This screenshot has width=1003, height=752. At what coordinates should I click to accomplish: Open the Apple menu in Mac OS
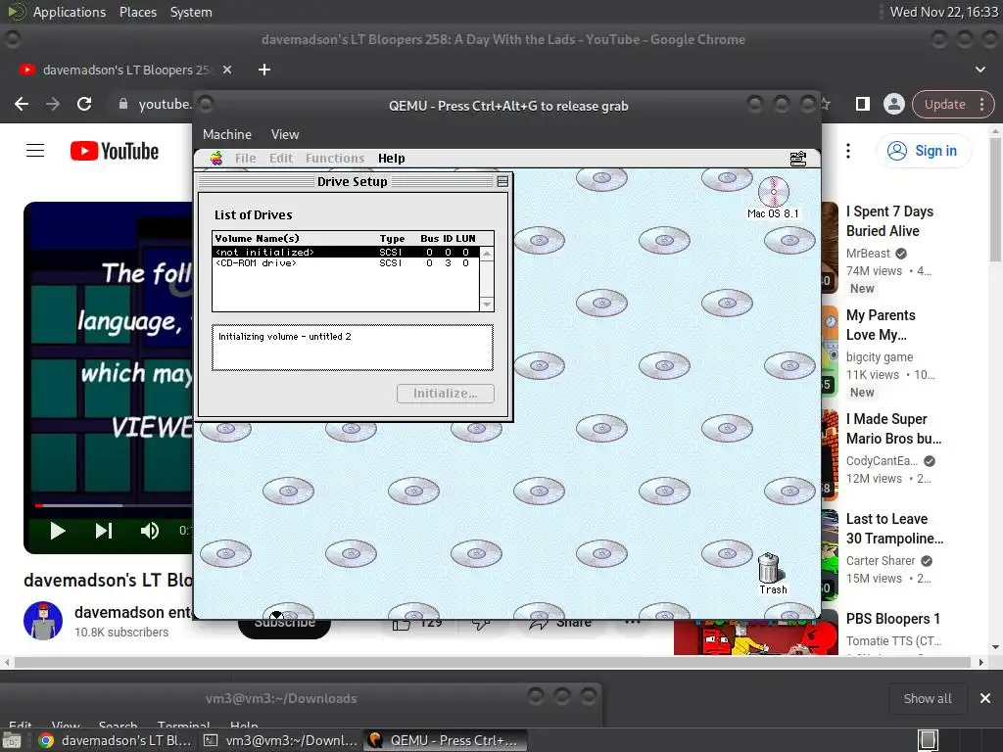coord(216,158)
